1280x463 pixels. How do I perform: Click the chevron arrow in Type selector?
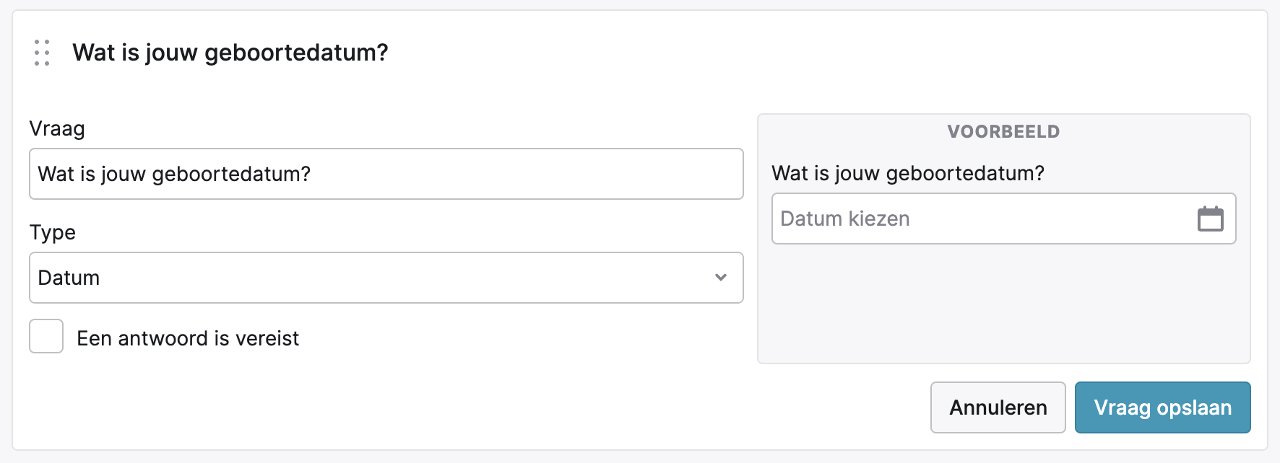point(720,278)
